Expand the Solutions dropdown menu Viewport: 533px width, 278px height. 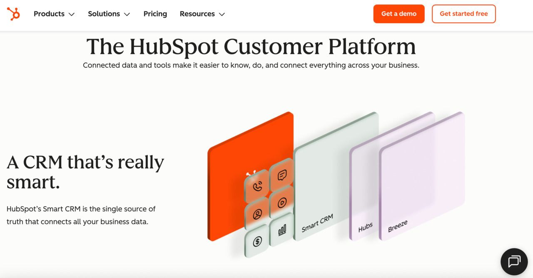pyautogui.click(x=109, y=14)
